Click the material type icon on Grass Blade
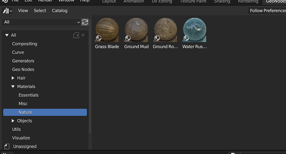286x154 pixels. 99,38
